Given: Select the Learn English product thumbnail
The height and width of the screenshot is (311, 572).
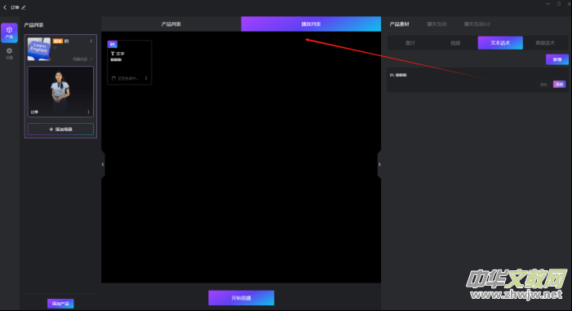Looking at the screenshot, I should click(39, 49).
